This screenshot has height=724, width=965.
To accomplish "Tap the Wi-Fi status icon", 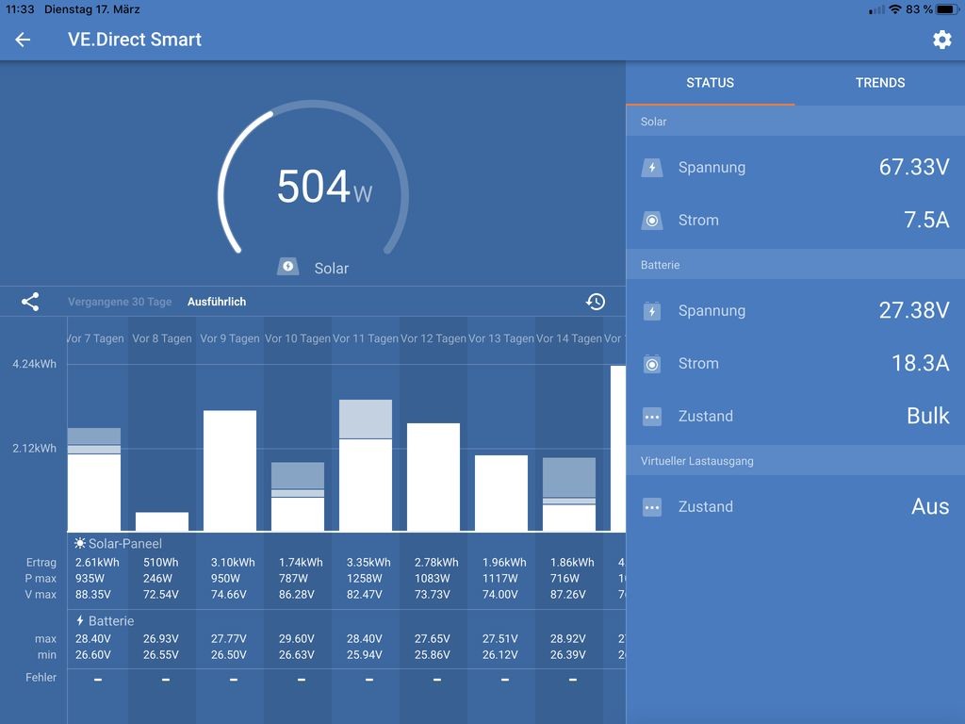I will point(895,9).
